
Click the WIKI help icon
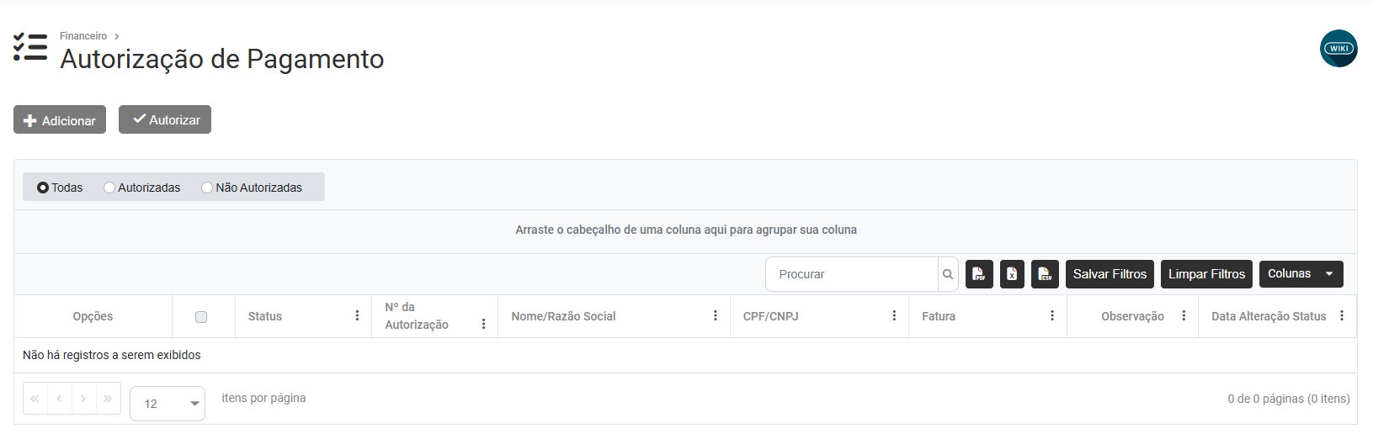(1338, 49)
